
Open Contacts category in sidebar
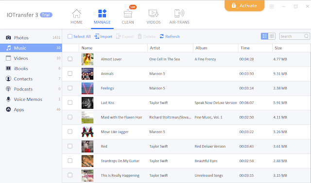[31, 79]
